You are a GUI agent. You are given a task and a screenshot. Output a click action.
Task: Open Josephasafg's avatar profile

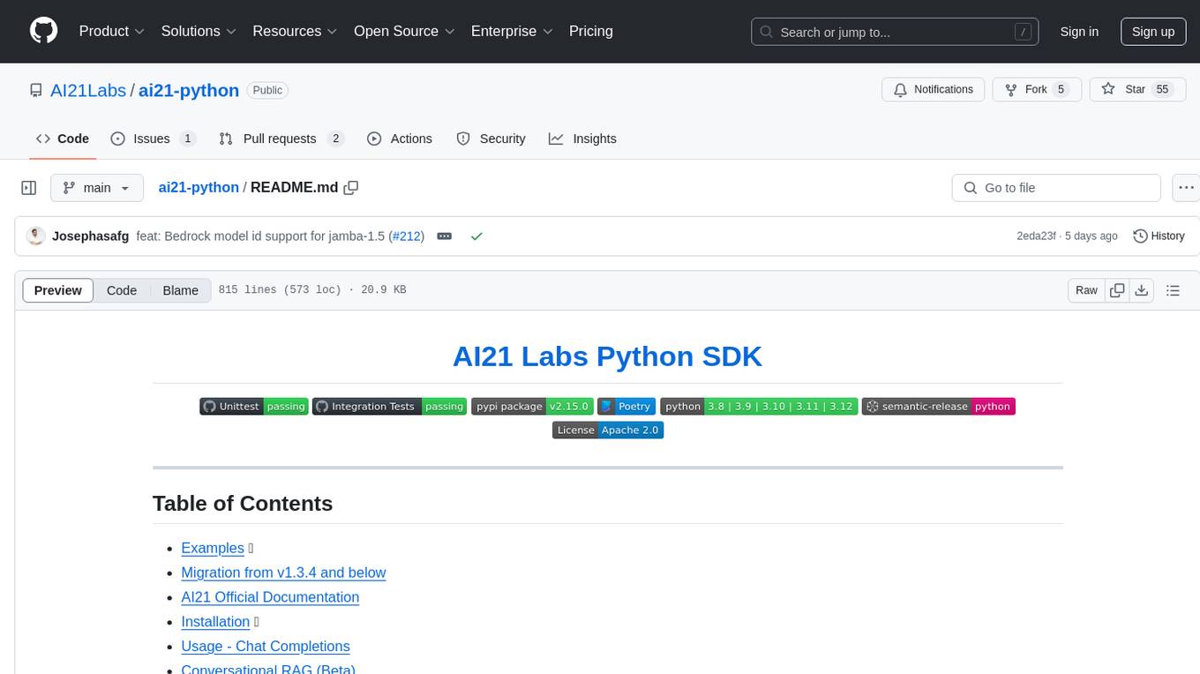(36, 236)
